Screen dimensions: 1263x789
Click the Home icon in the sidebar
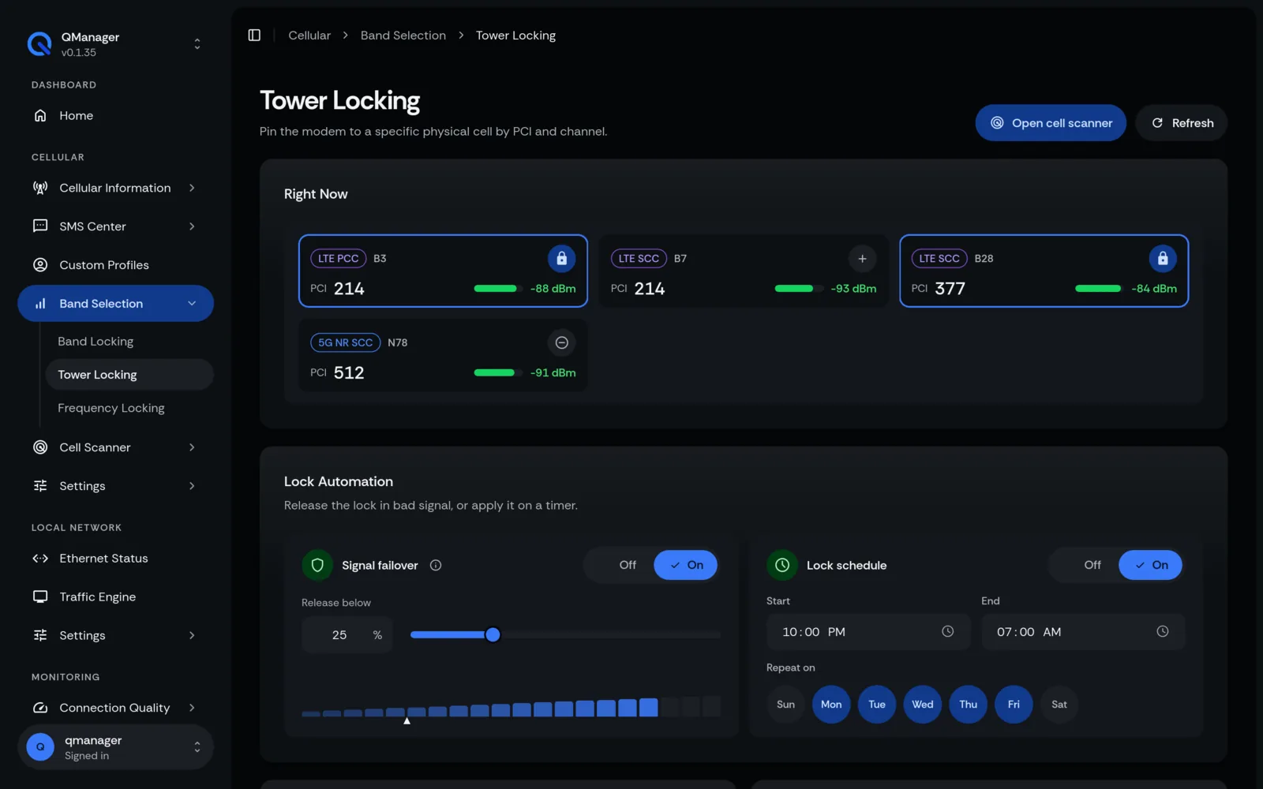coord(40,115)
